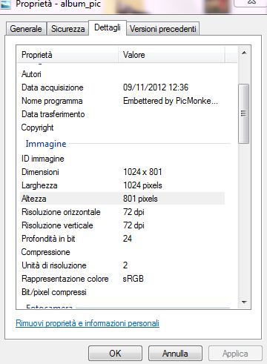Open Rimuovi proprietà e informazioni personali link
Viewport: 267px width, 364px height.
pos(88,323)
